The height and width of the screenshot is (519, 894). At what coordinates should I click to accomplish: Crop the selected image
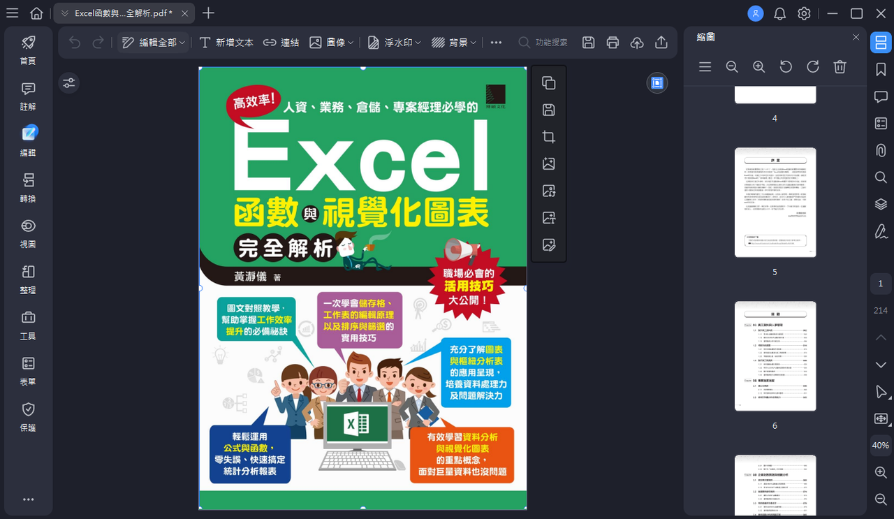(549, 137)
